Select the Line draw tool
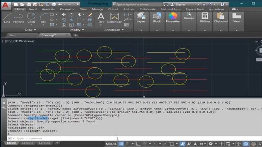Viewport: 262px width, 147px height. (7, 18)
